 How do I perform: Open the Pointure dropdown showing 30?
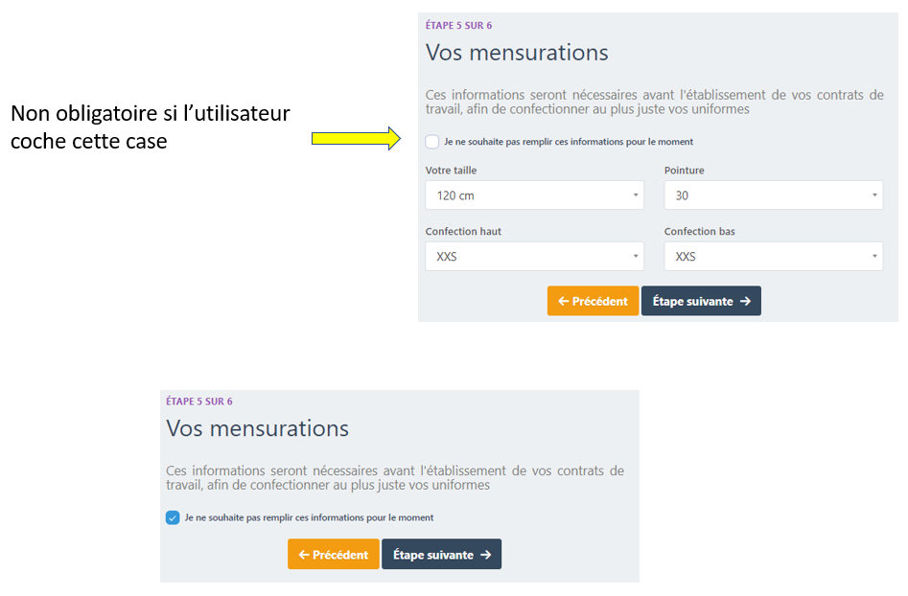tap(773, 195)
